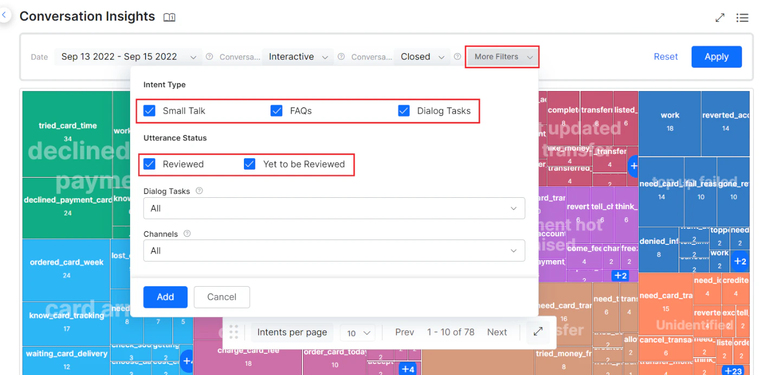Click the Reset link
Viewport: 767px width, 375px height.
pos(666,56)
